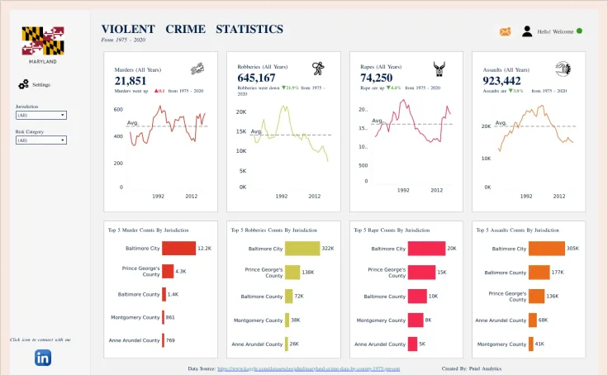Click Avg. label in the robberies chart
This screenshot has height=375, width=608.
[x=256, y=131]
